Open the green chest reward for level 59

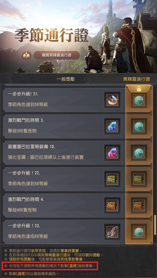pos(112,179)
